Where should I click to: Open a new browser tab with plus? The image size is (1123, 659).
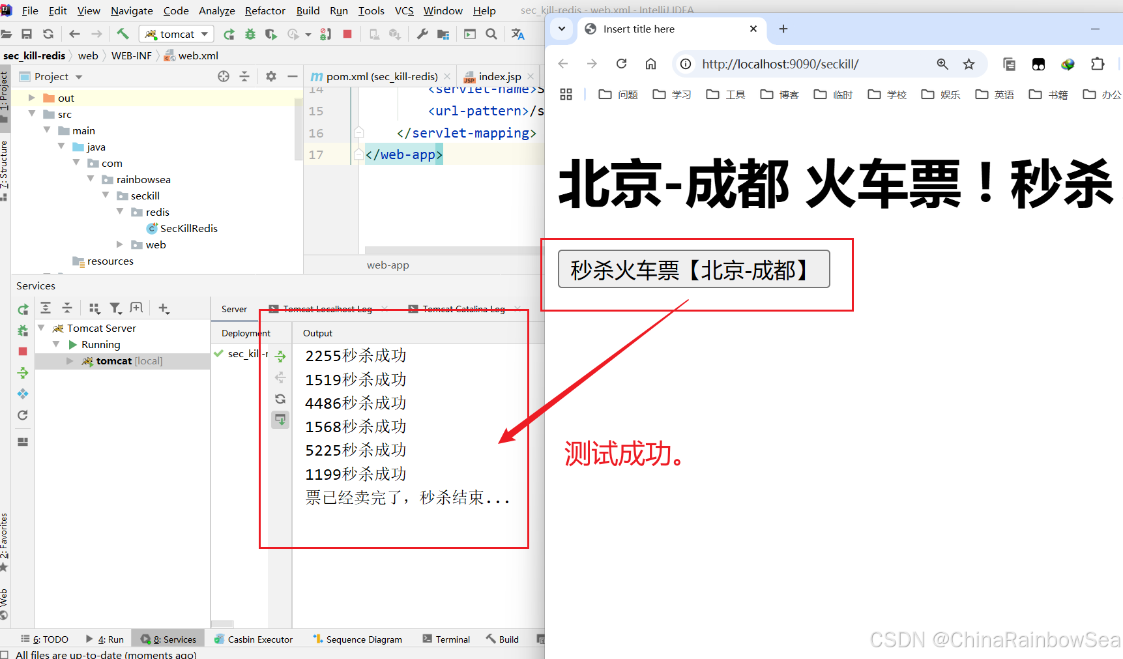tap(783, 29)
